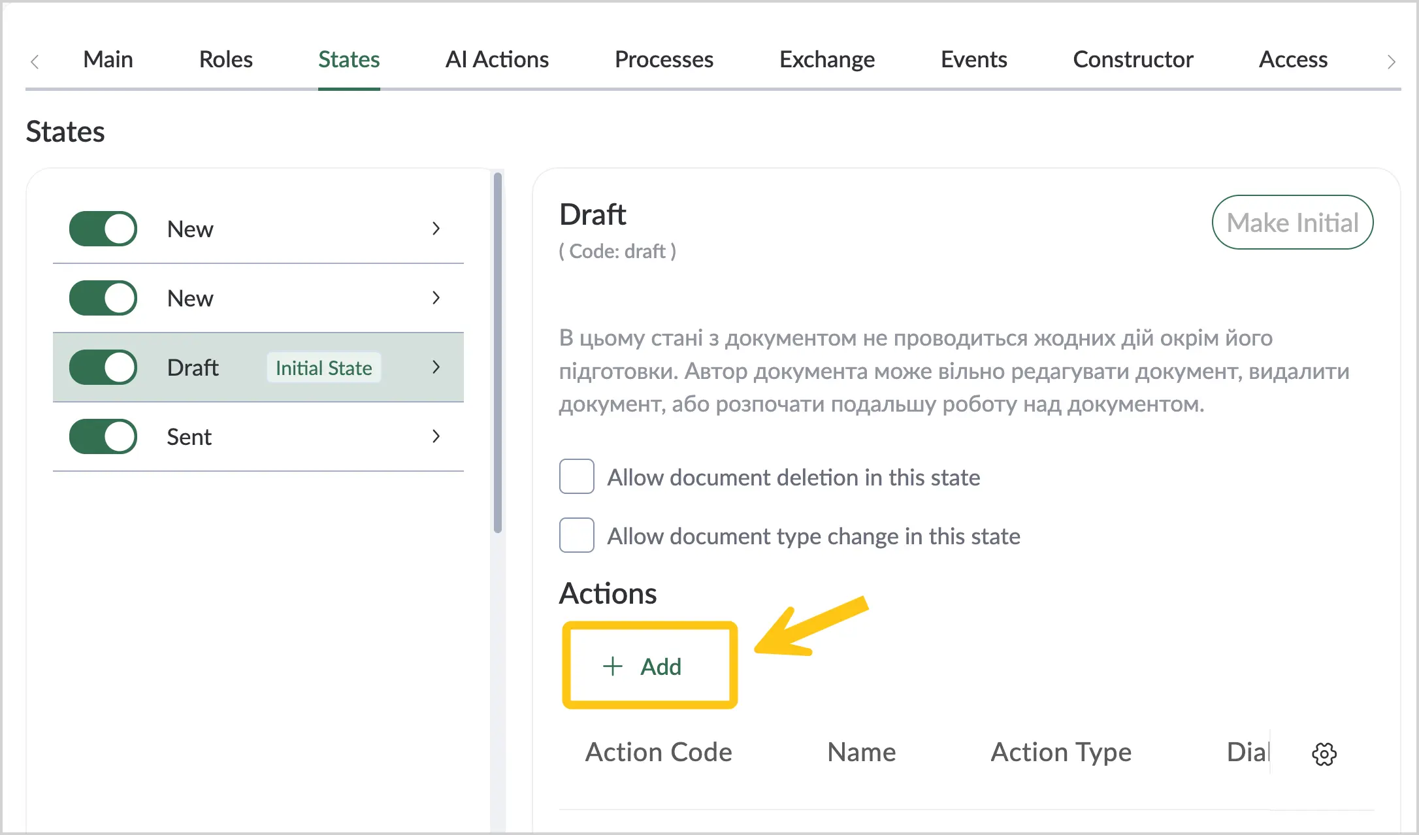Select the Draft state row
Screen dimensions: 1419x835
pyautogui.click(x=258, y=367)
